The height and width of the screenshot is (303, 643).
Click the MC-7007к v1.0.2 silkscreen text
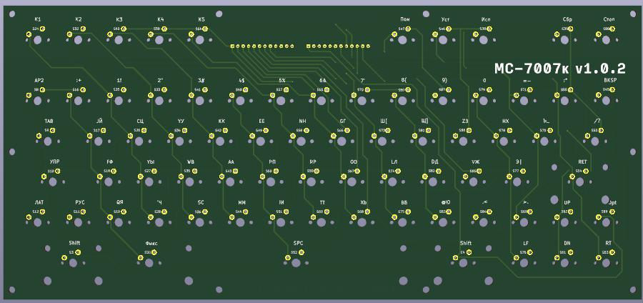point(554,69)
